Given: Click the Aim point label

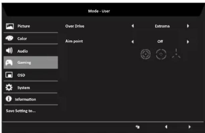Looking at the screenshot, I should [74, 41].
